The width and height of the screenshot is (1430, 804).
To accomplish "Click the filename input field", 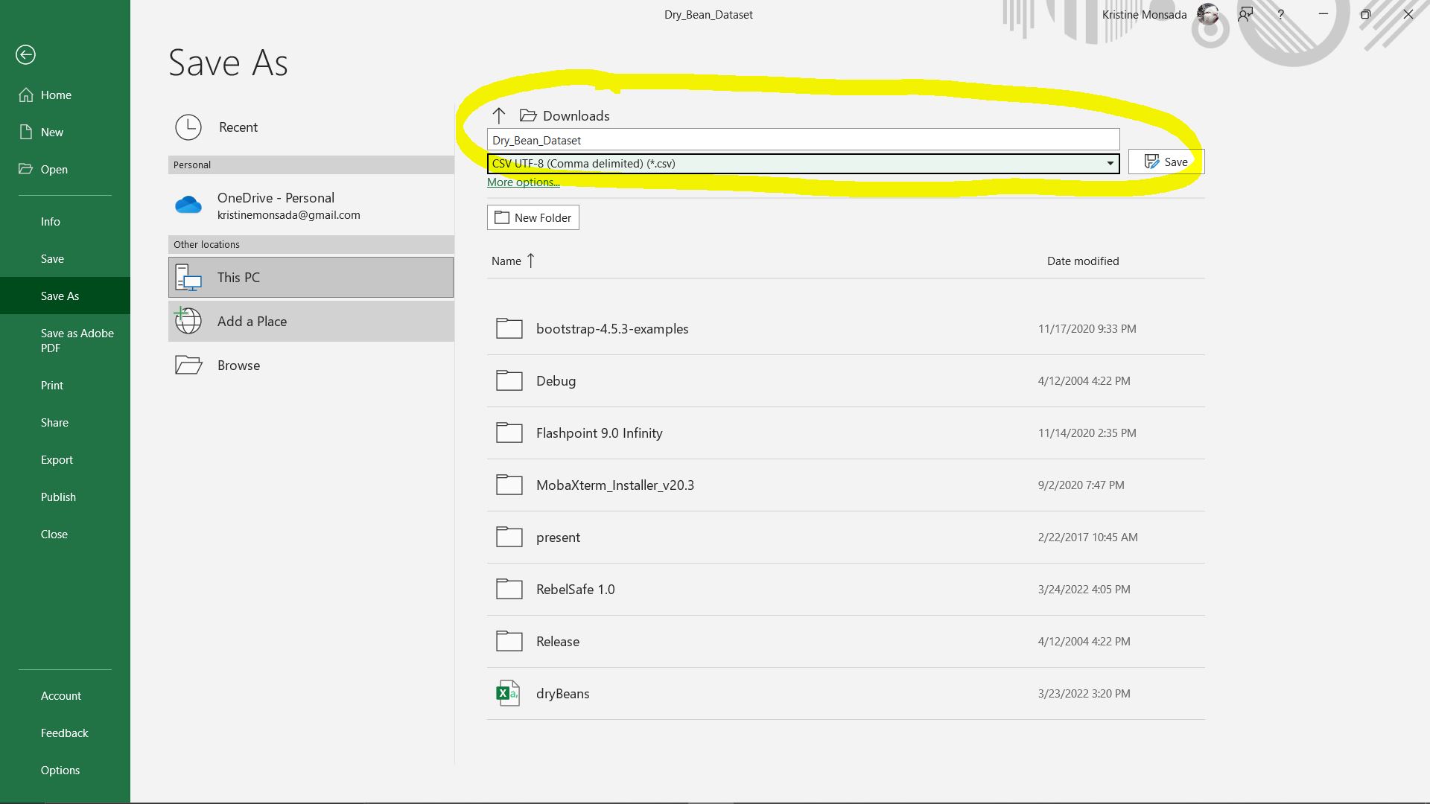I will coord(802,139).
